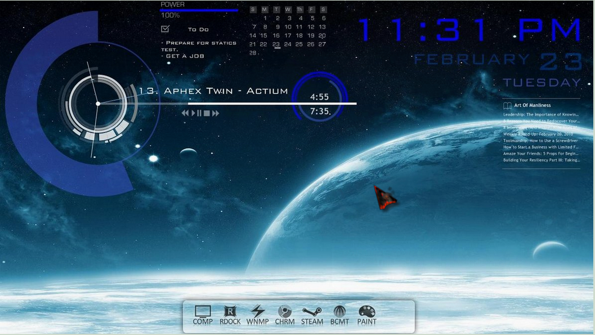This screenshot has height=335, width=595.
Task: Click the FEBRUARY 23 date display
Action: [x=498, y=61]
